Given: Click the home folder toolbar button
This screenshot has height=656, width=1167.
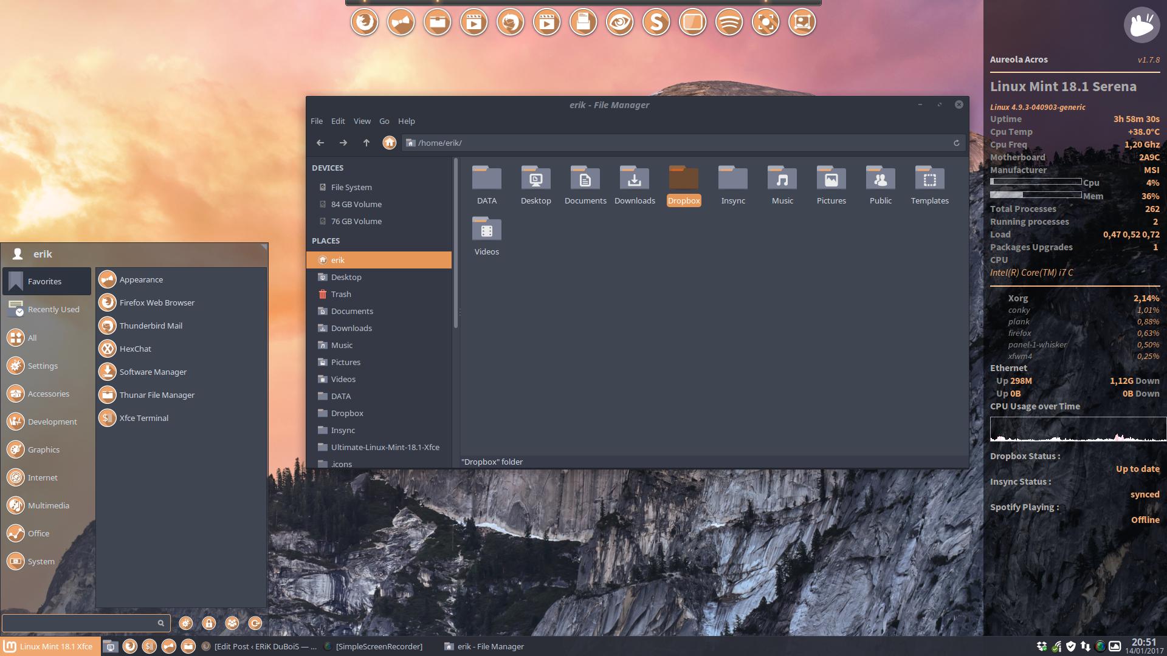Looking at the screenshot, I should tap(389, 143).
